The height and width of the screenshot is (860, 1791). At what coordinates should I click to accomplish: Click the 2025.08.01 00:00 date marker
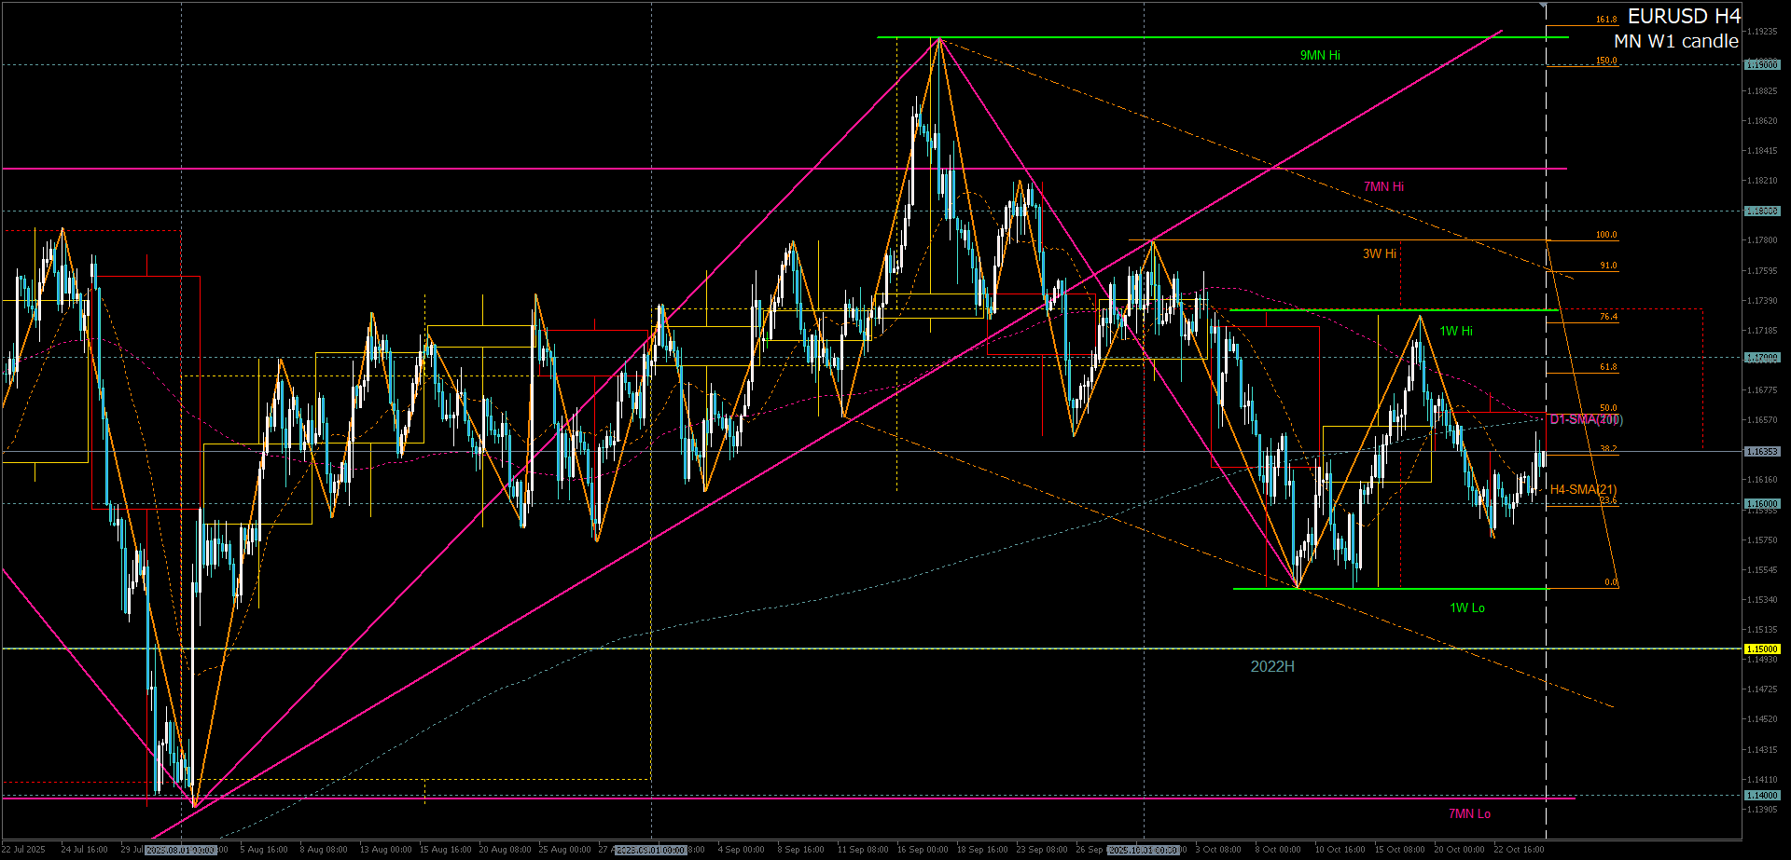pos(181,850)
